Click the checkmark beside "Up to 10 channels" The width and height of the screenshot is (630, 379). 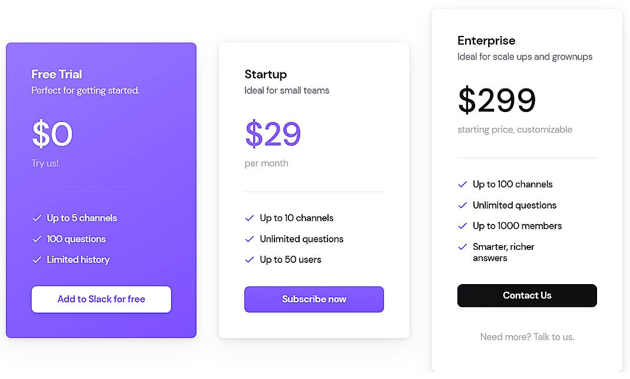point(249,218)
